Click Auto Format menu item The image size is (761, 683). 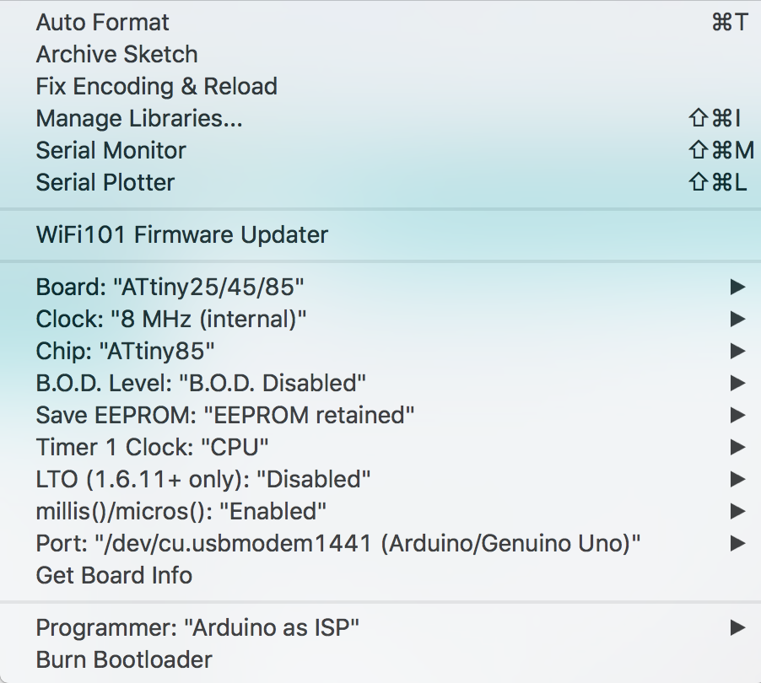pos(103,23)
